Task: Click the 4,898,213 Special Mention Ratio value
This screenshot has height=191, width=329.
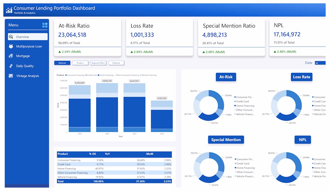Action: coord(214,35)
